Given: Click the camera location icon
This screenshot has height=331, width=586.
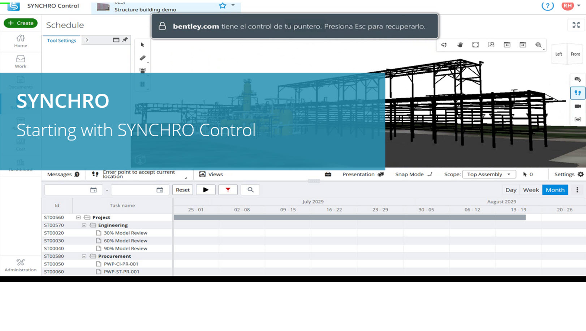Looking at the screenshot, I should point(578,79).
